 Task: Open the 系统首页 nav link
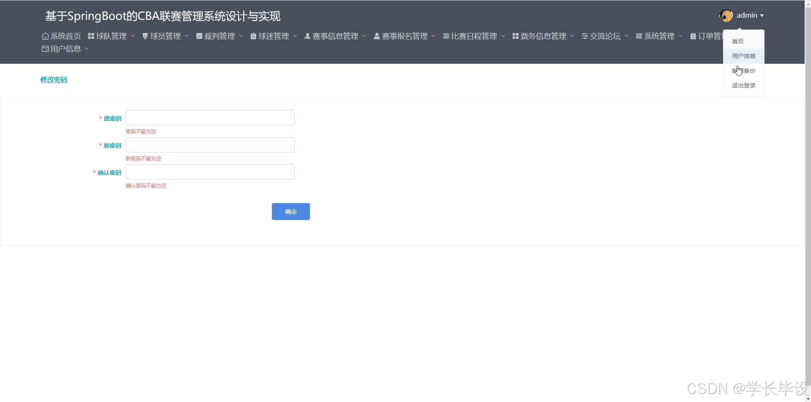click(x=61, y=36)
